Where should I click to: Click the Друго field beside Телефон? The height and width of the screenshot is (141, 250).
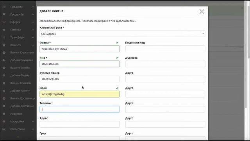(165, 109)
